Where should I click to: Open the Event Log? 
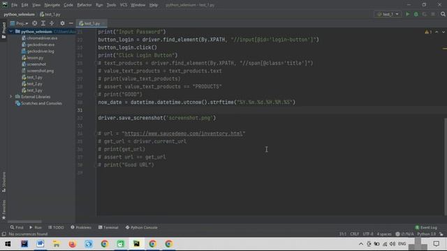click(x=426, y=227)
